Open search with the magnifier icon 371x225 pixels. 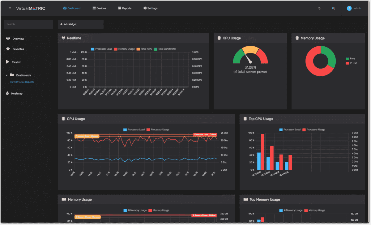333,8
